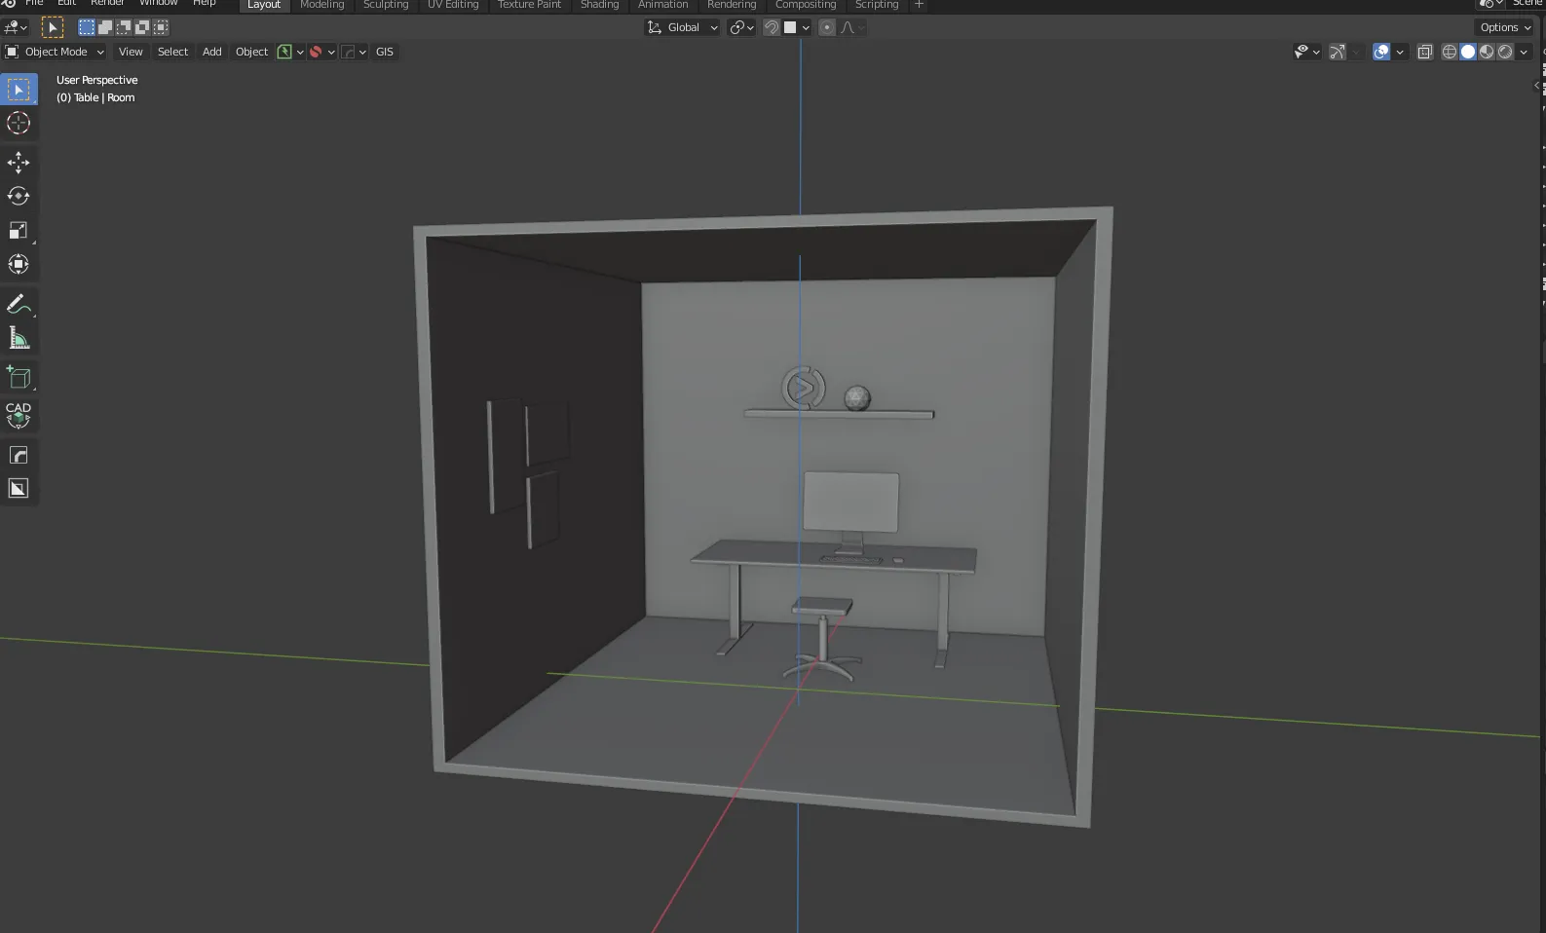Add a new workspace with plus button

919,5
